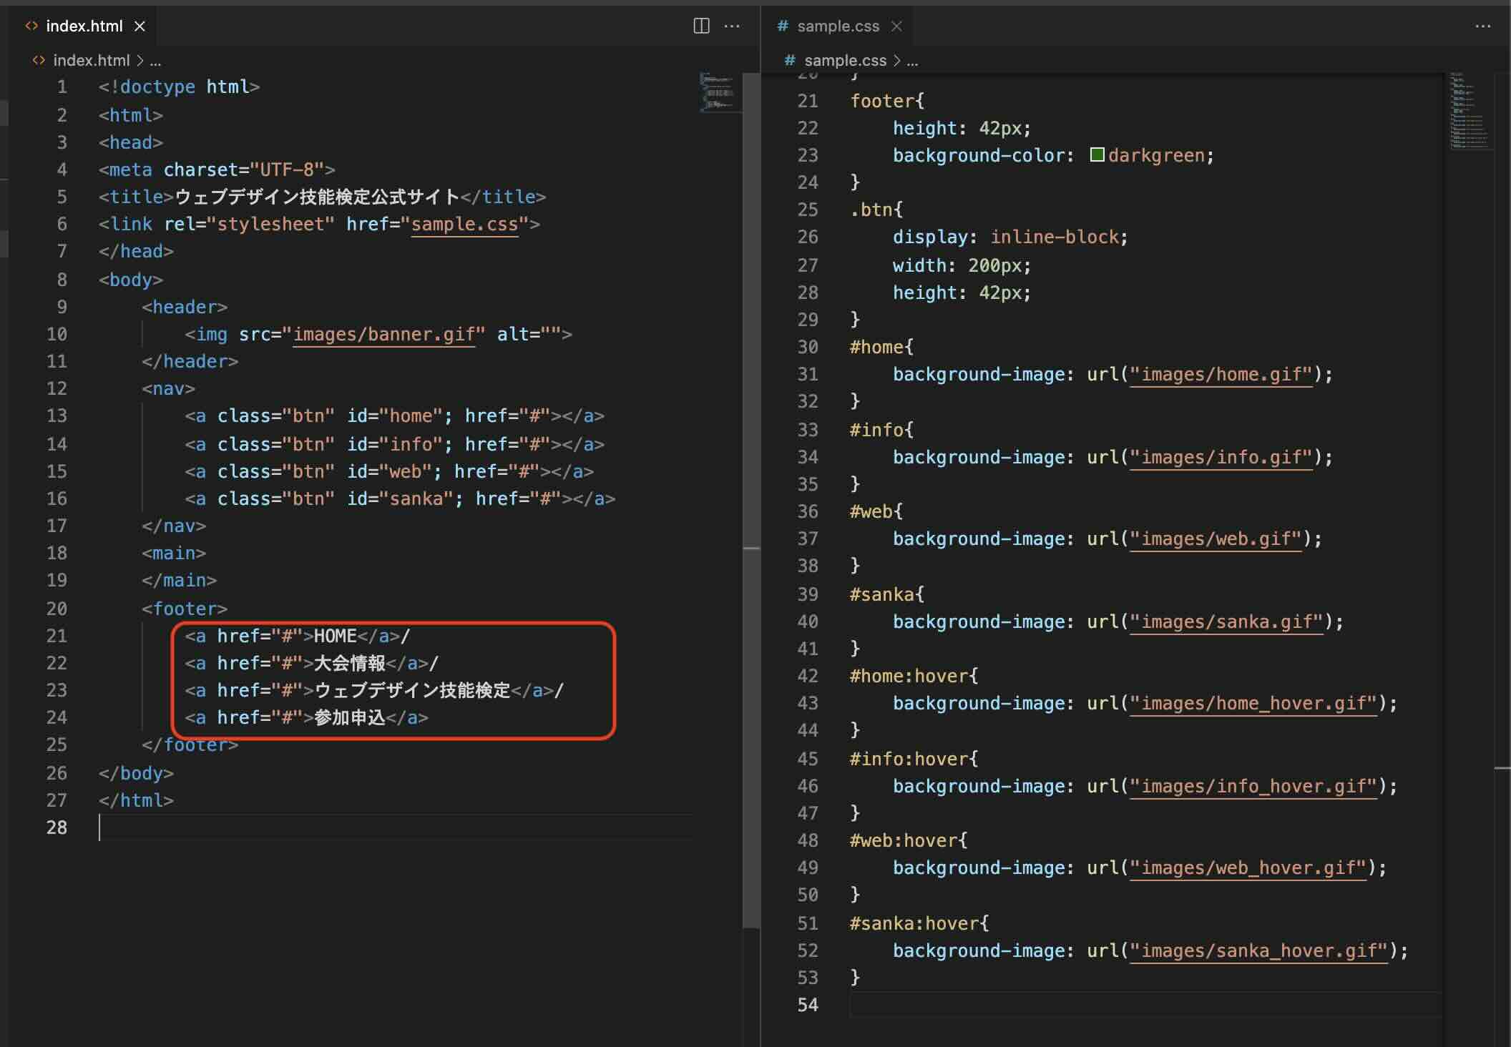Close the index.html tab
This screenshot has width=1511, height=1047.
(x=140, y=26)
